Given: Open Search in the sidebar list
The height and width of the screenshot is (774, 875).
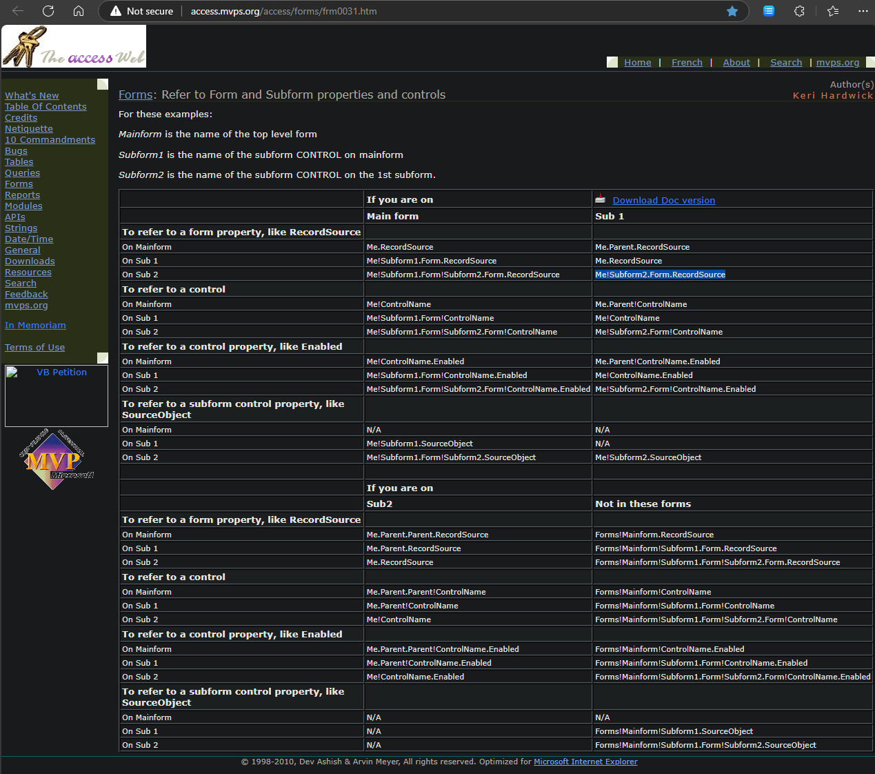Looking at the screenshot, I should pyautogui.click(x=21, y=283).
